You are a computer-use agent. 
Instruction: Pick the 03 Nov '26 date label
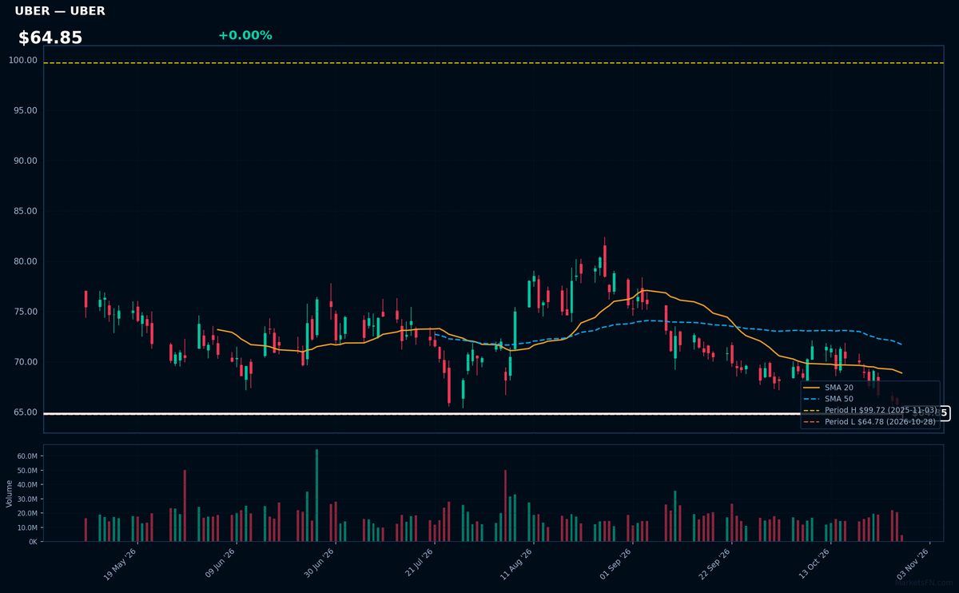(x=913, y=563)
